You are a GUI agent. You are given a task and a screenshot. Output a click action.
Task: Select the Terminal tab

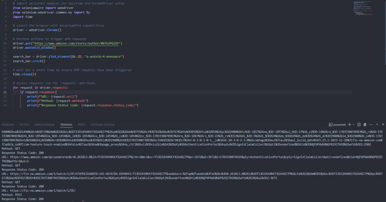(66, 124)
